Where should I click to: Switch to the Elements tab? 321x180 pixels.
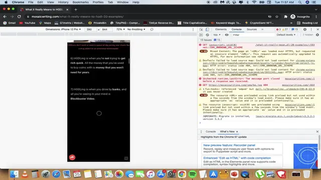pyautogui.click(x=221, y=29)
